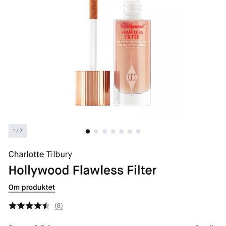Tap the fourth rating star
The image size is (226, 226).
[x=38, y=206]
